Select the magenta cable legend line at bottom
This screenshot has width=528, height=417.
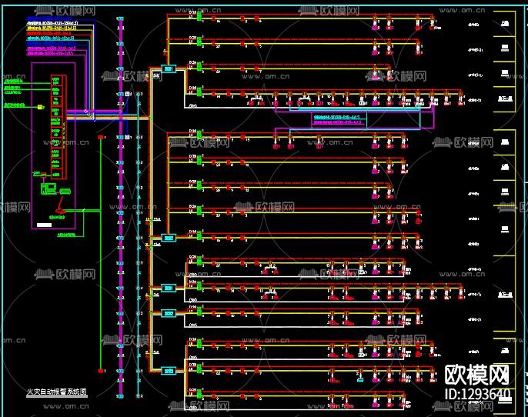[x=51, y=54]
